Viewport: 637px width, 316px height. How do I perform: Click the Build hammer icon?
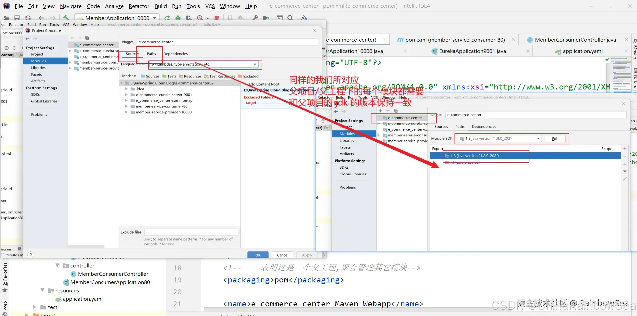[x=66, y=18]
